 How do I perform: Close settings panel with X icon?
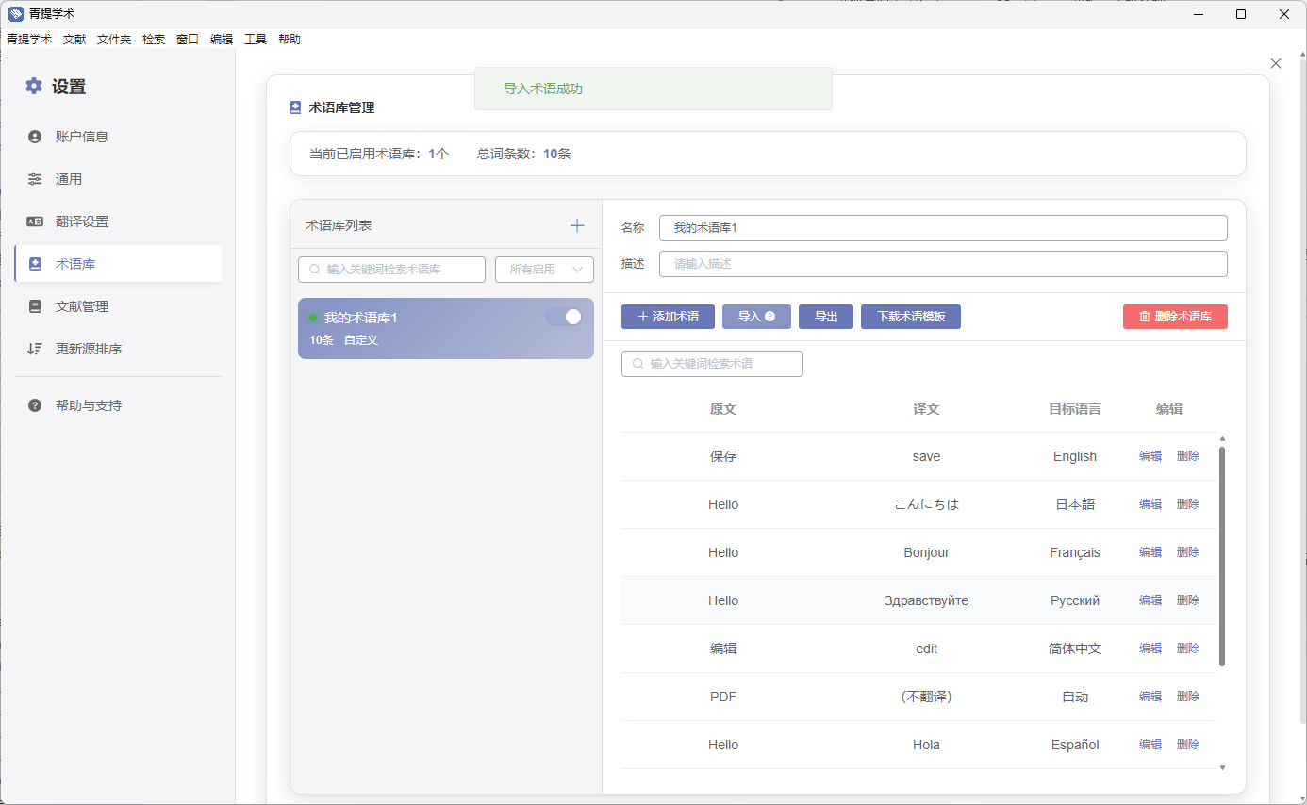[x=1276, y=63]
